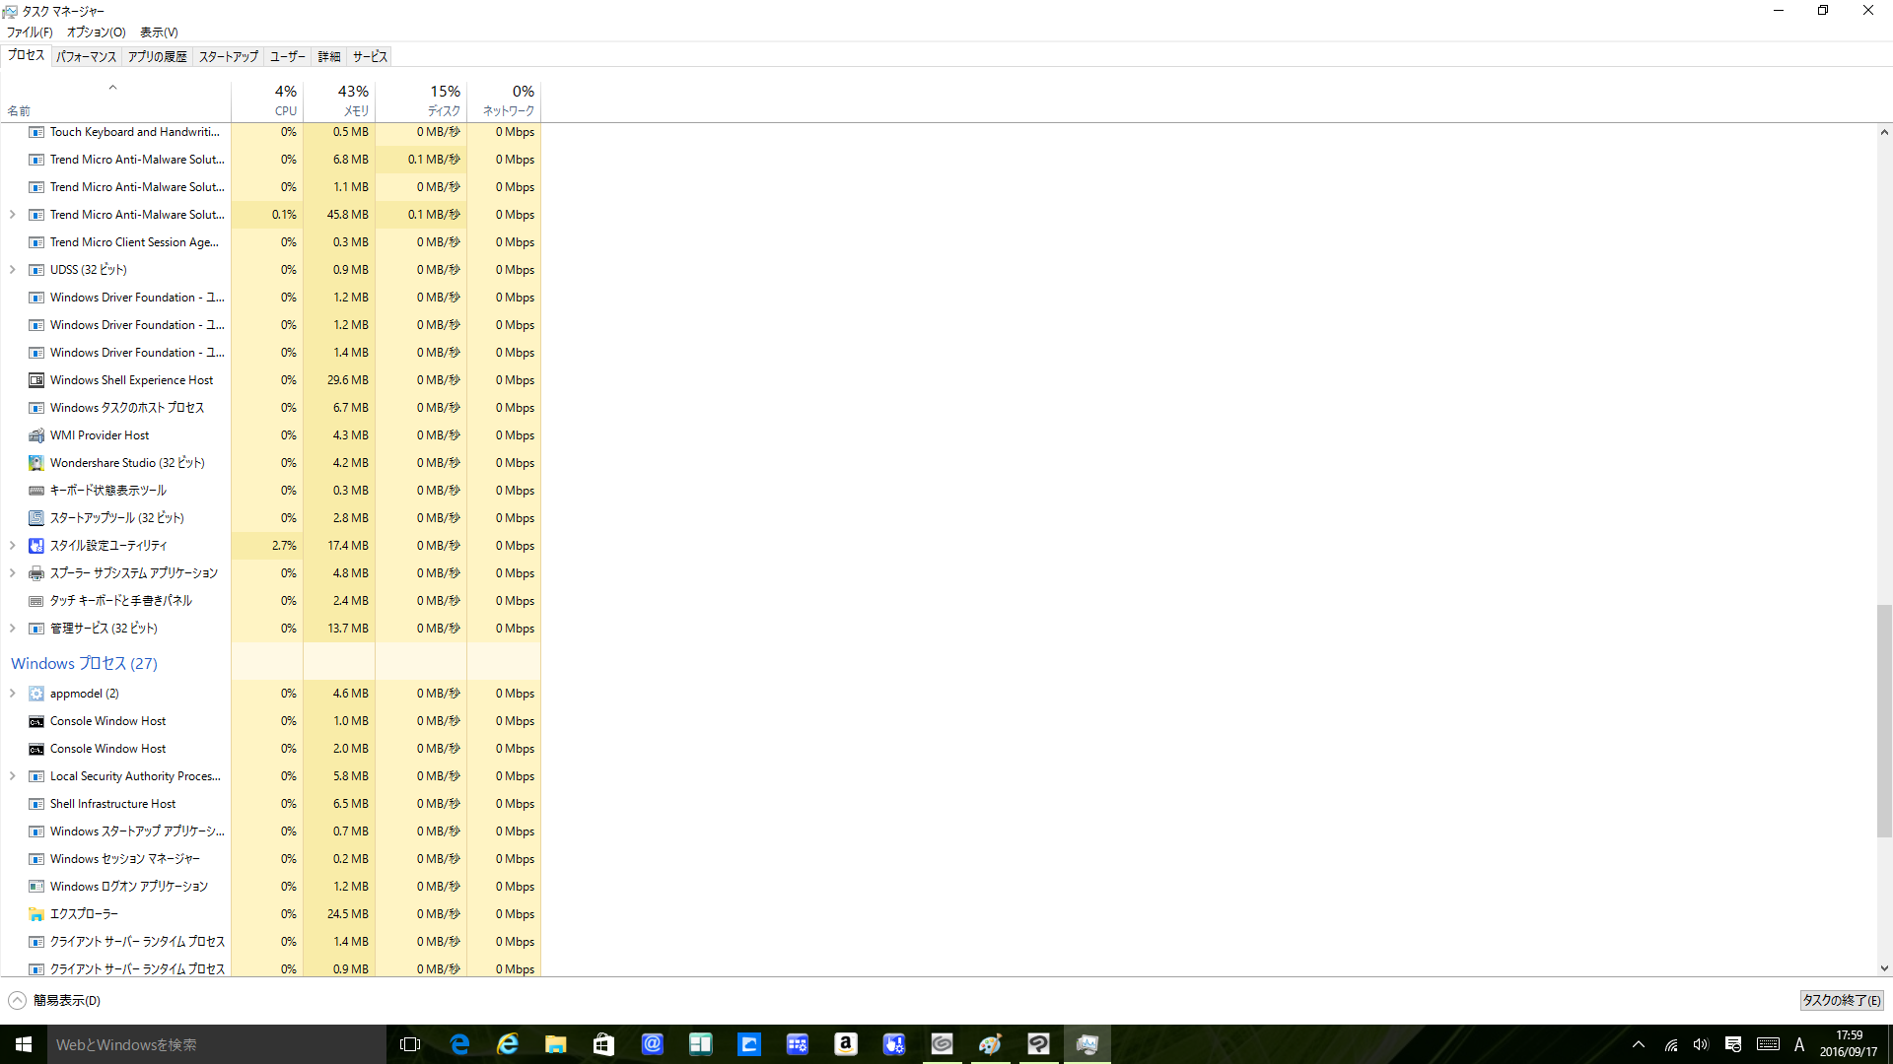Expand the 管理サービス (32 ビット) entry
The image size is (1893, 1064).
tap(12, 629)
